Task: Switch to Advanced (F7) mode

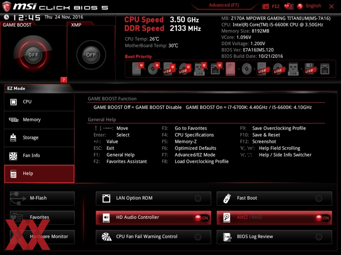Action: [x=224, y=5]
